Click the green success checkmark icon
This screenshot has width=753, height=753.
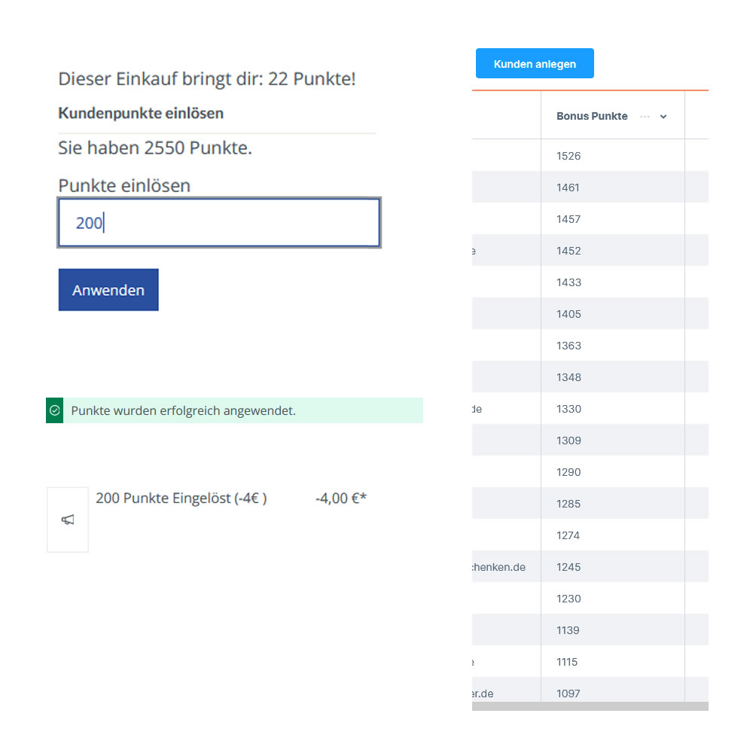point(54,410)
